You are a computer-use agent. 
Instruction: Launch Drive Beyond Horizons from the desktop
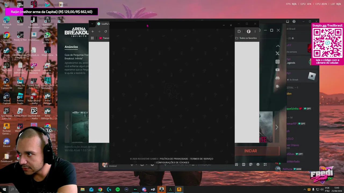(x=34, y=68)
